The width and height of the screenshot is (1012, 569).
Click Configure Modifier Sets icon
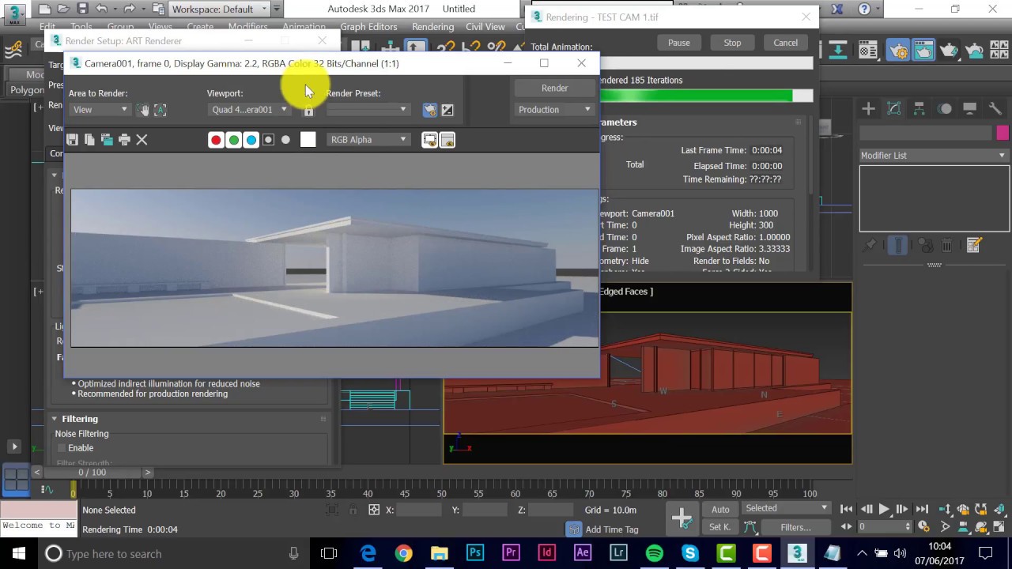(973, 246)
